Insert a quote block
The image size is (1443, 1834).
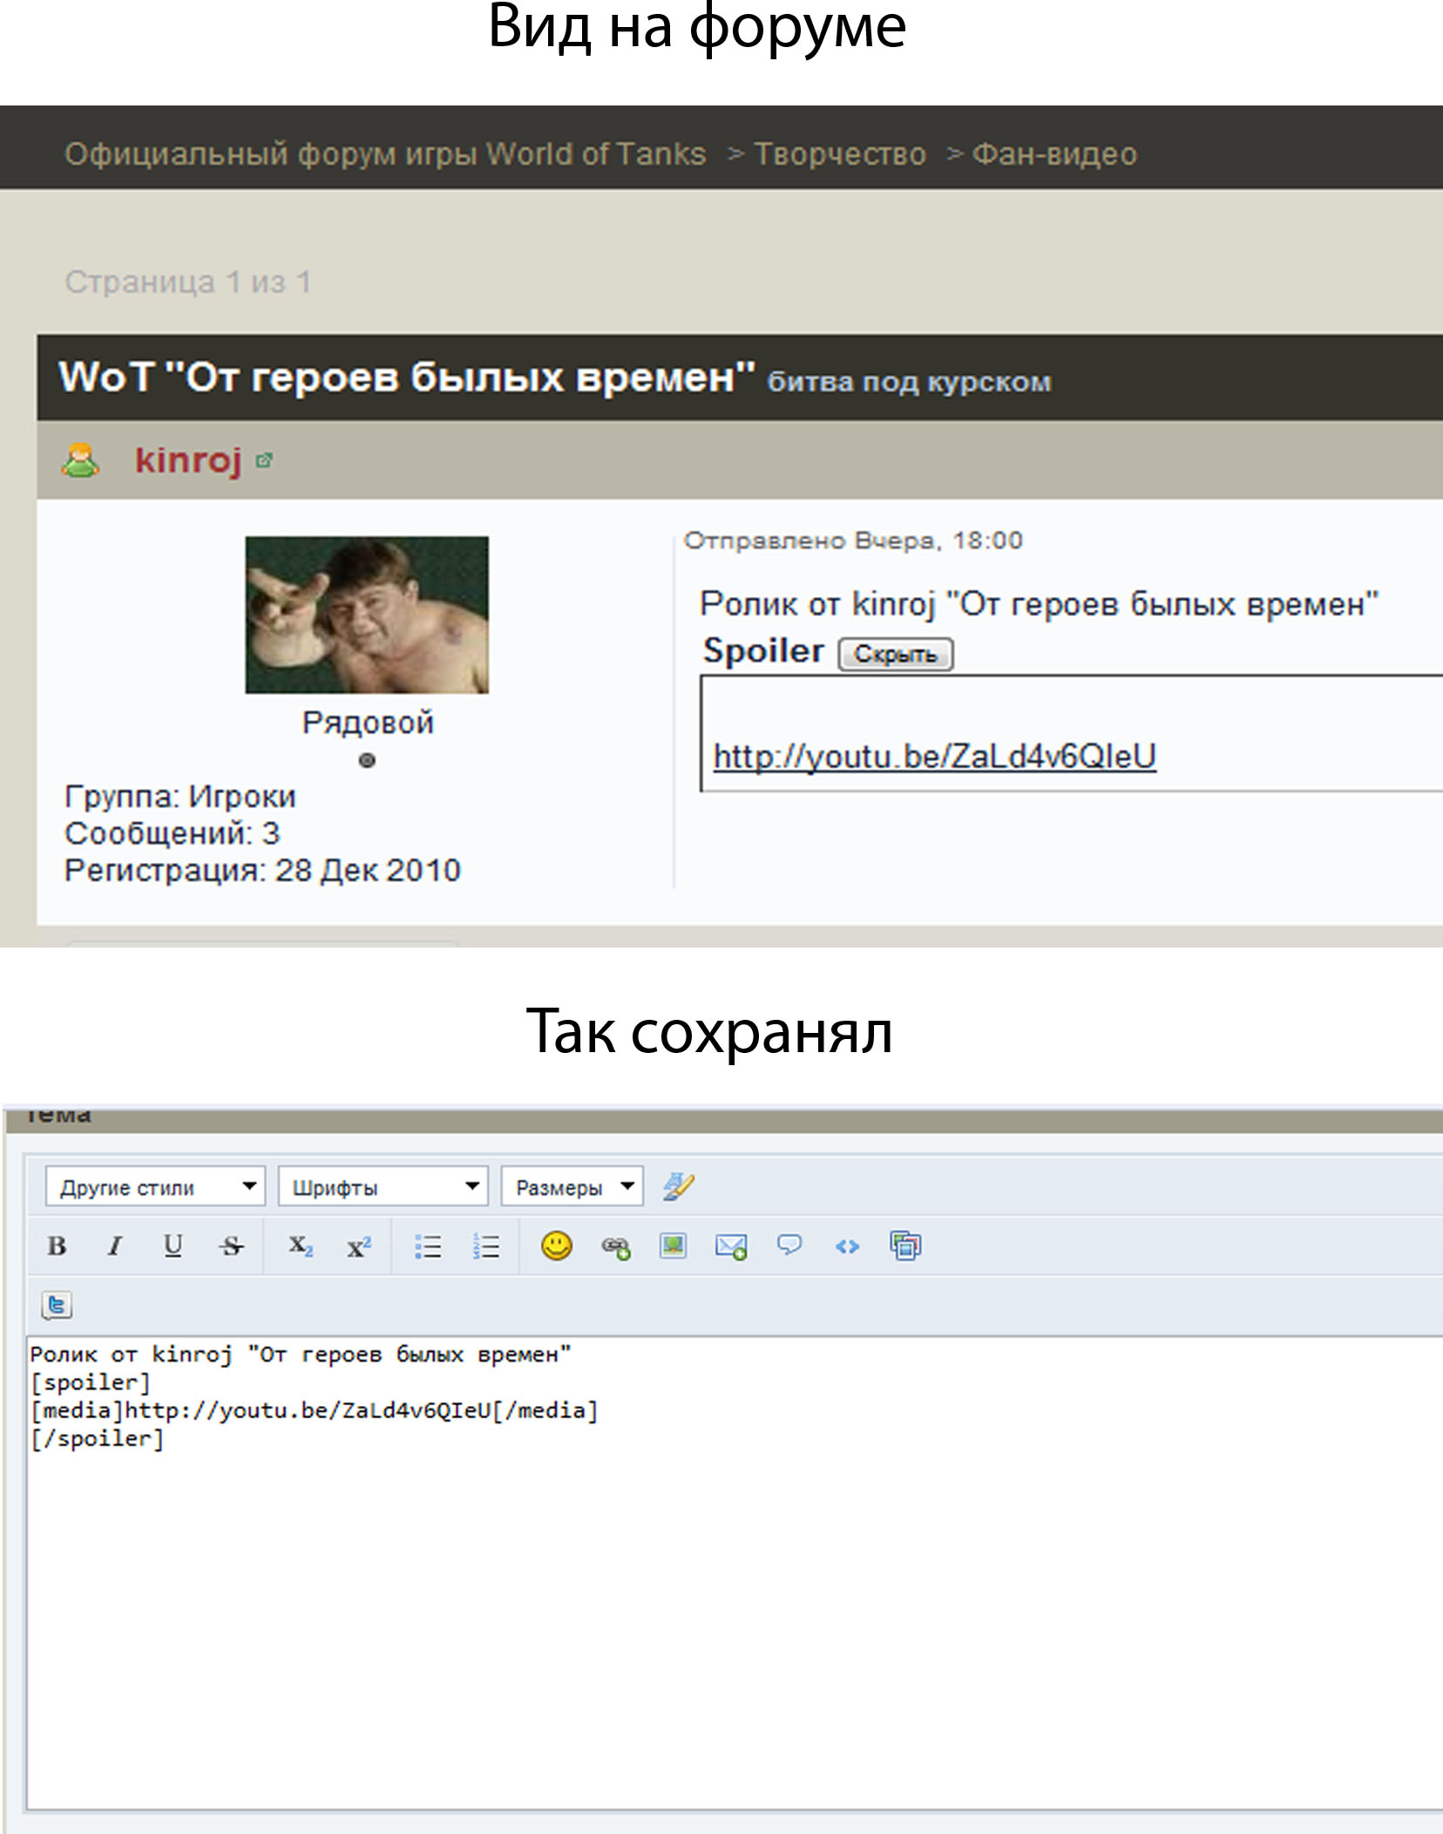pos(789,1245)
